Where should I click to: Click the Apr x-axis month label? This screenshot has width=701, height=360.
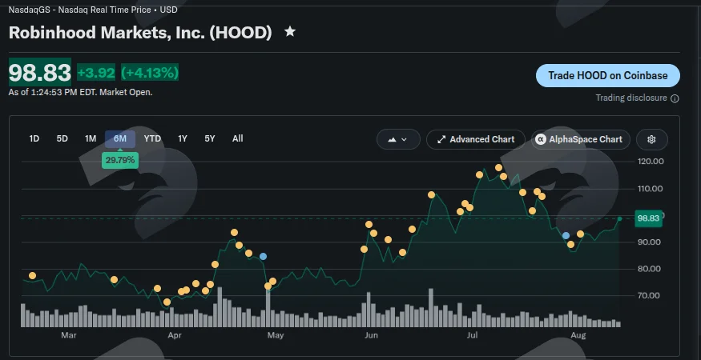coord(175,335)
